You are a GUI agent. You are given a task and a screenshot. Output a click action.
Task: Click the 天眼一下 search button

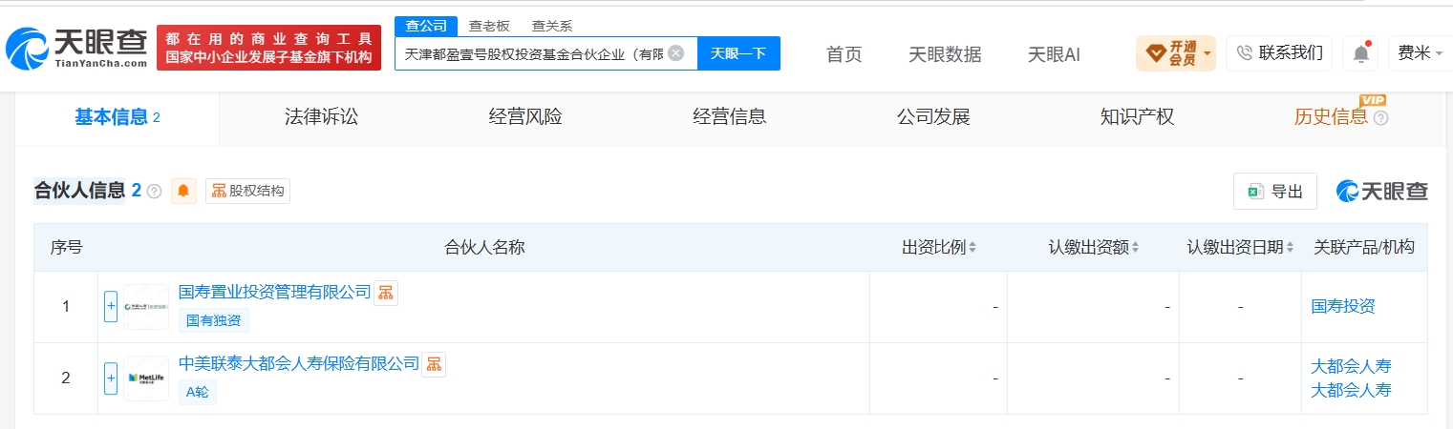[738, 53]
